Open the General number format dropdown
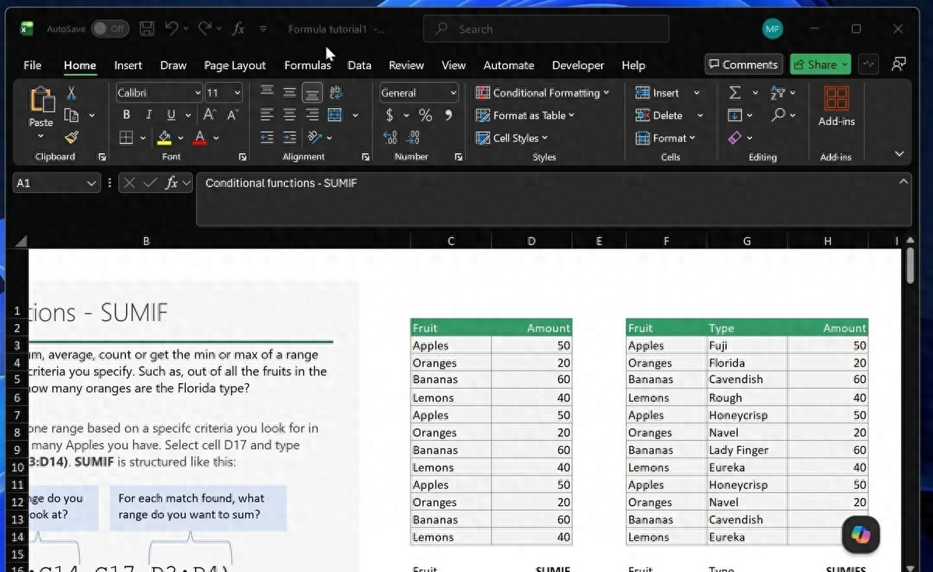 click(453, 92)
